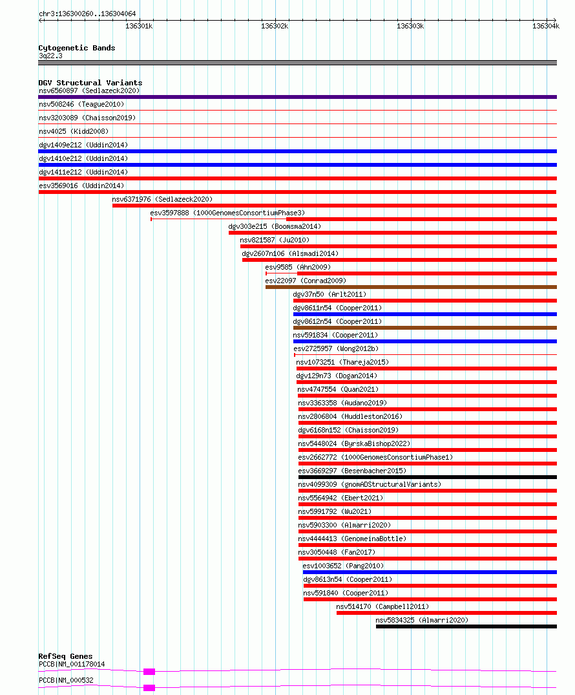
Task: Select the esv3669297 (Besenbacher2015) black bar
Action: coord(427,477)
